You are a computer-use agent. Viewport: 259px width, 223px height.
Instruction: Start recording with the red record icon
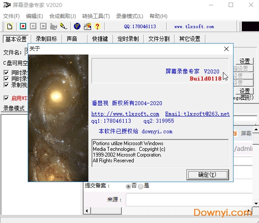(x=23, y=26)
